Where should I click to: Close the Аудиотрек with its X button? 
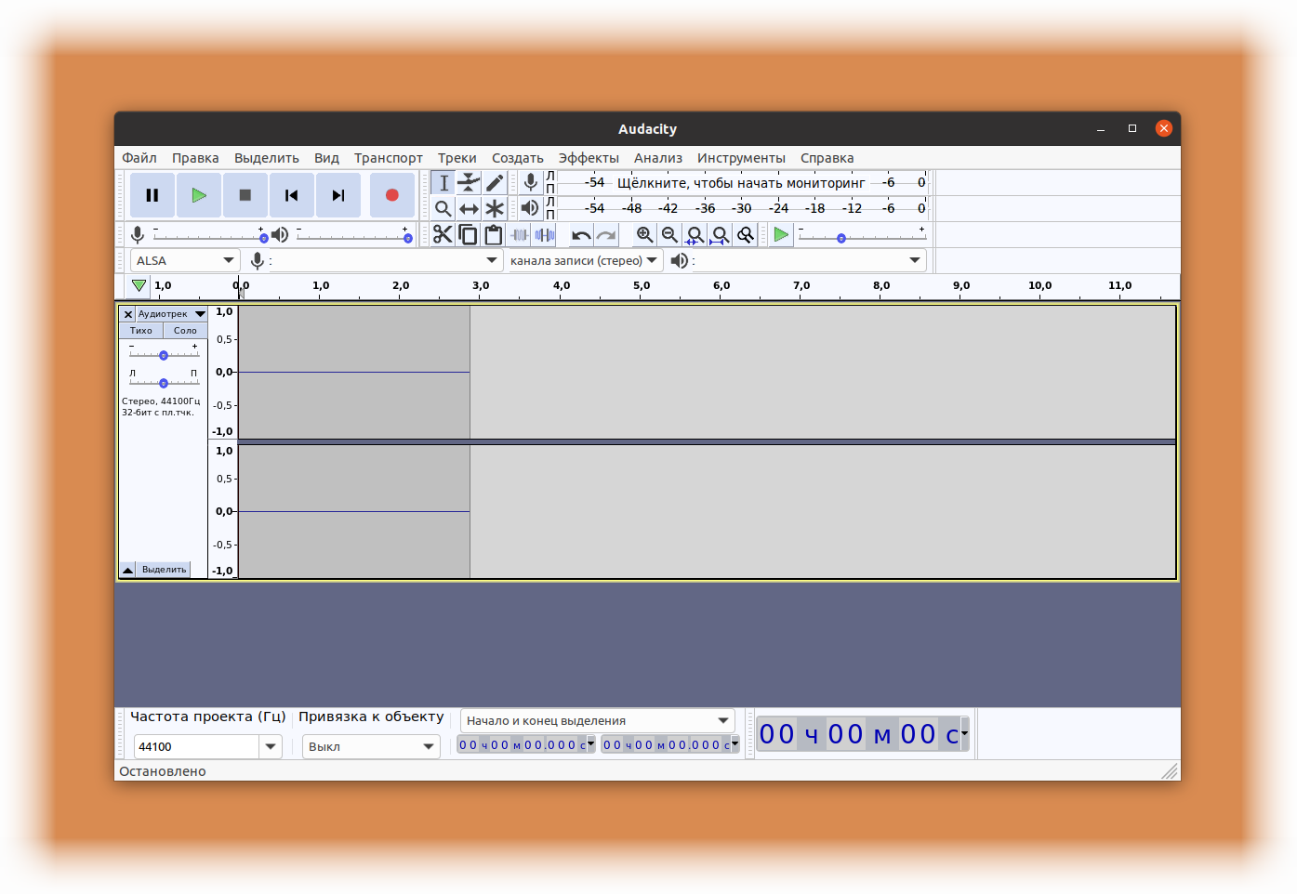pyautogui.click(x=128, y=314)
